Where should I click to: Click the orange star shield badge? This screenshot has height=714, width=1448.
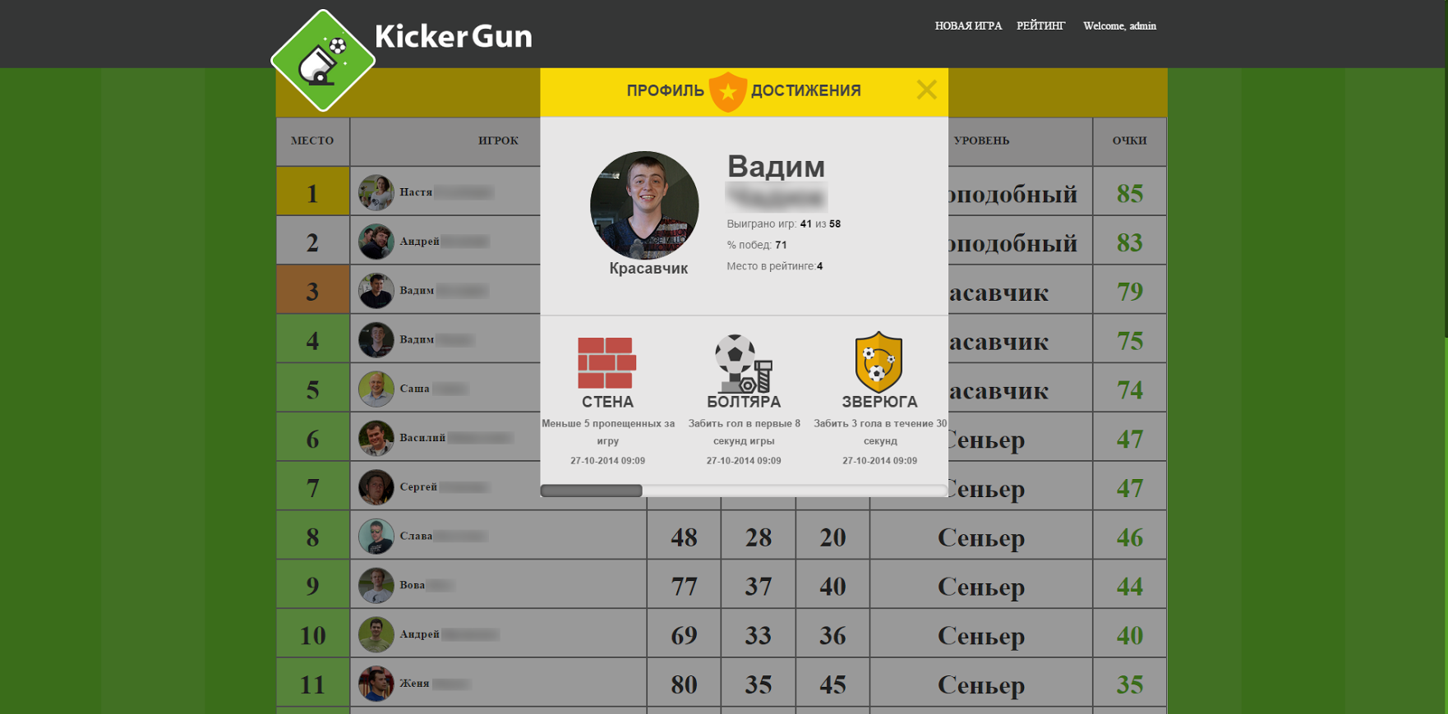(x=727, y=90)
